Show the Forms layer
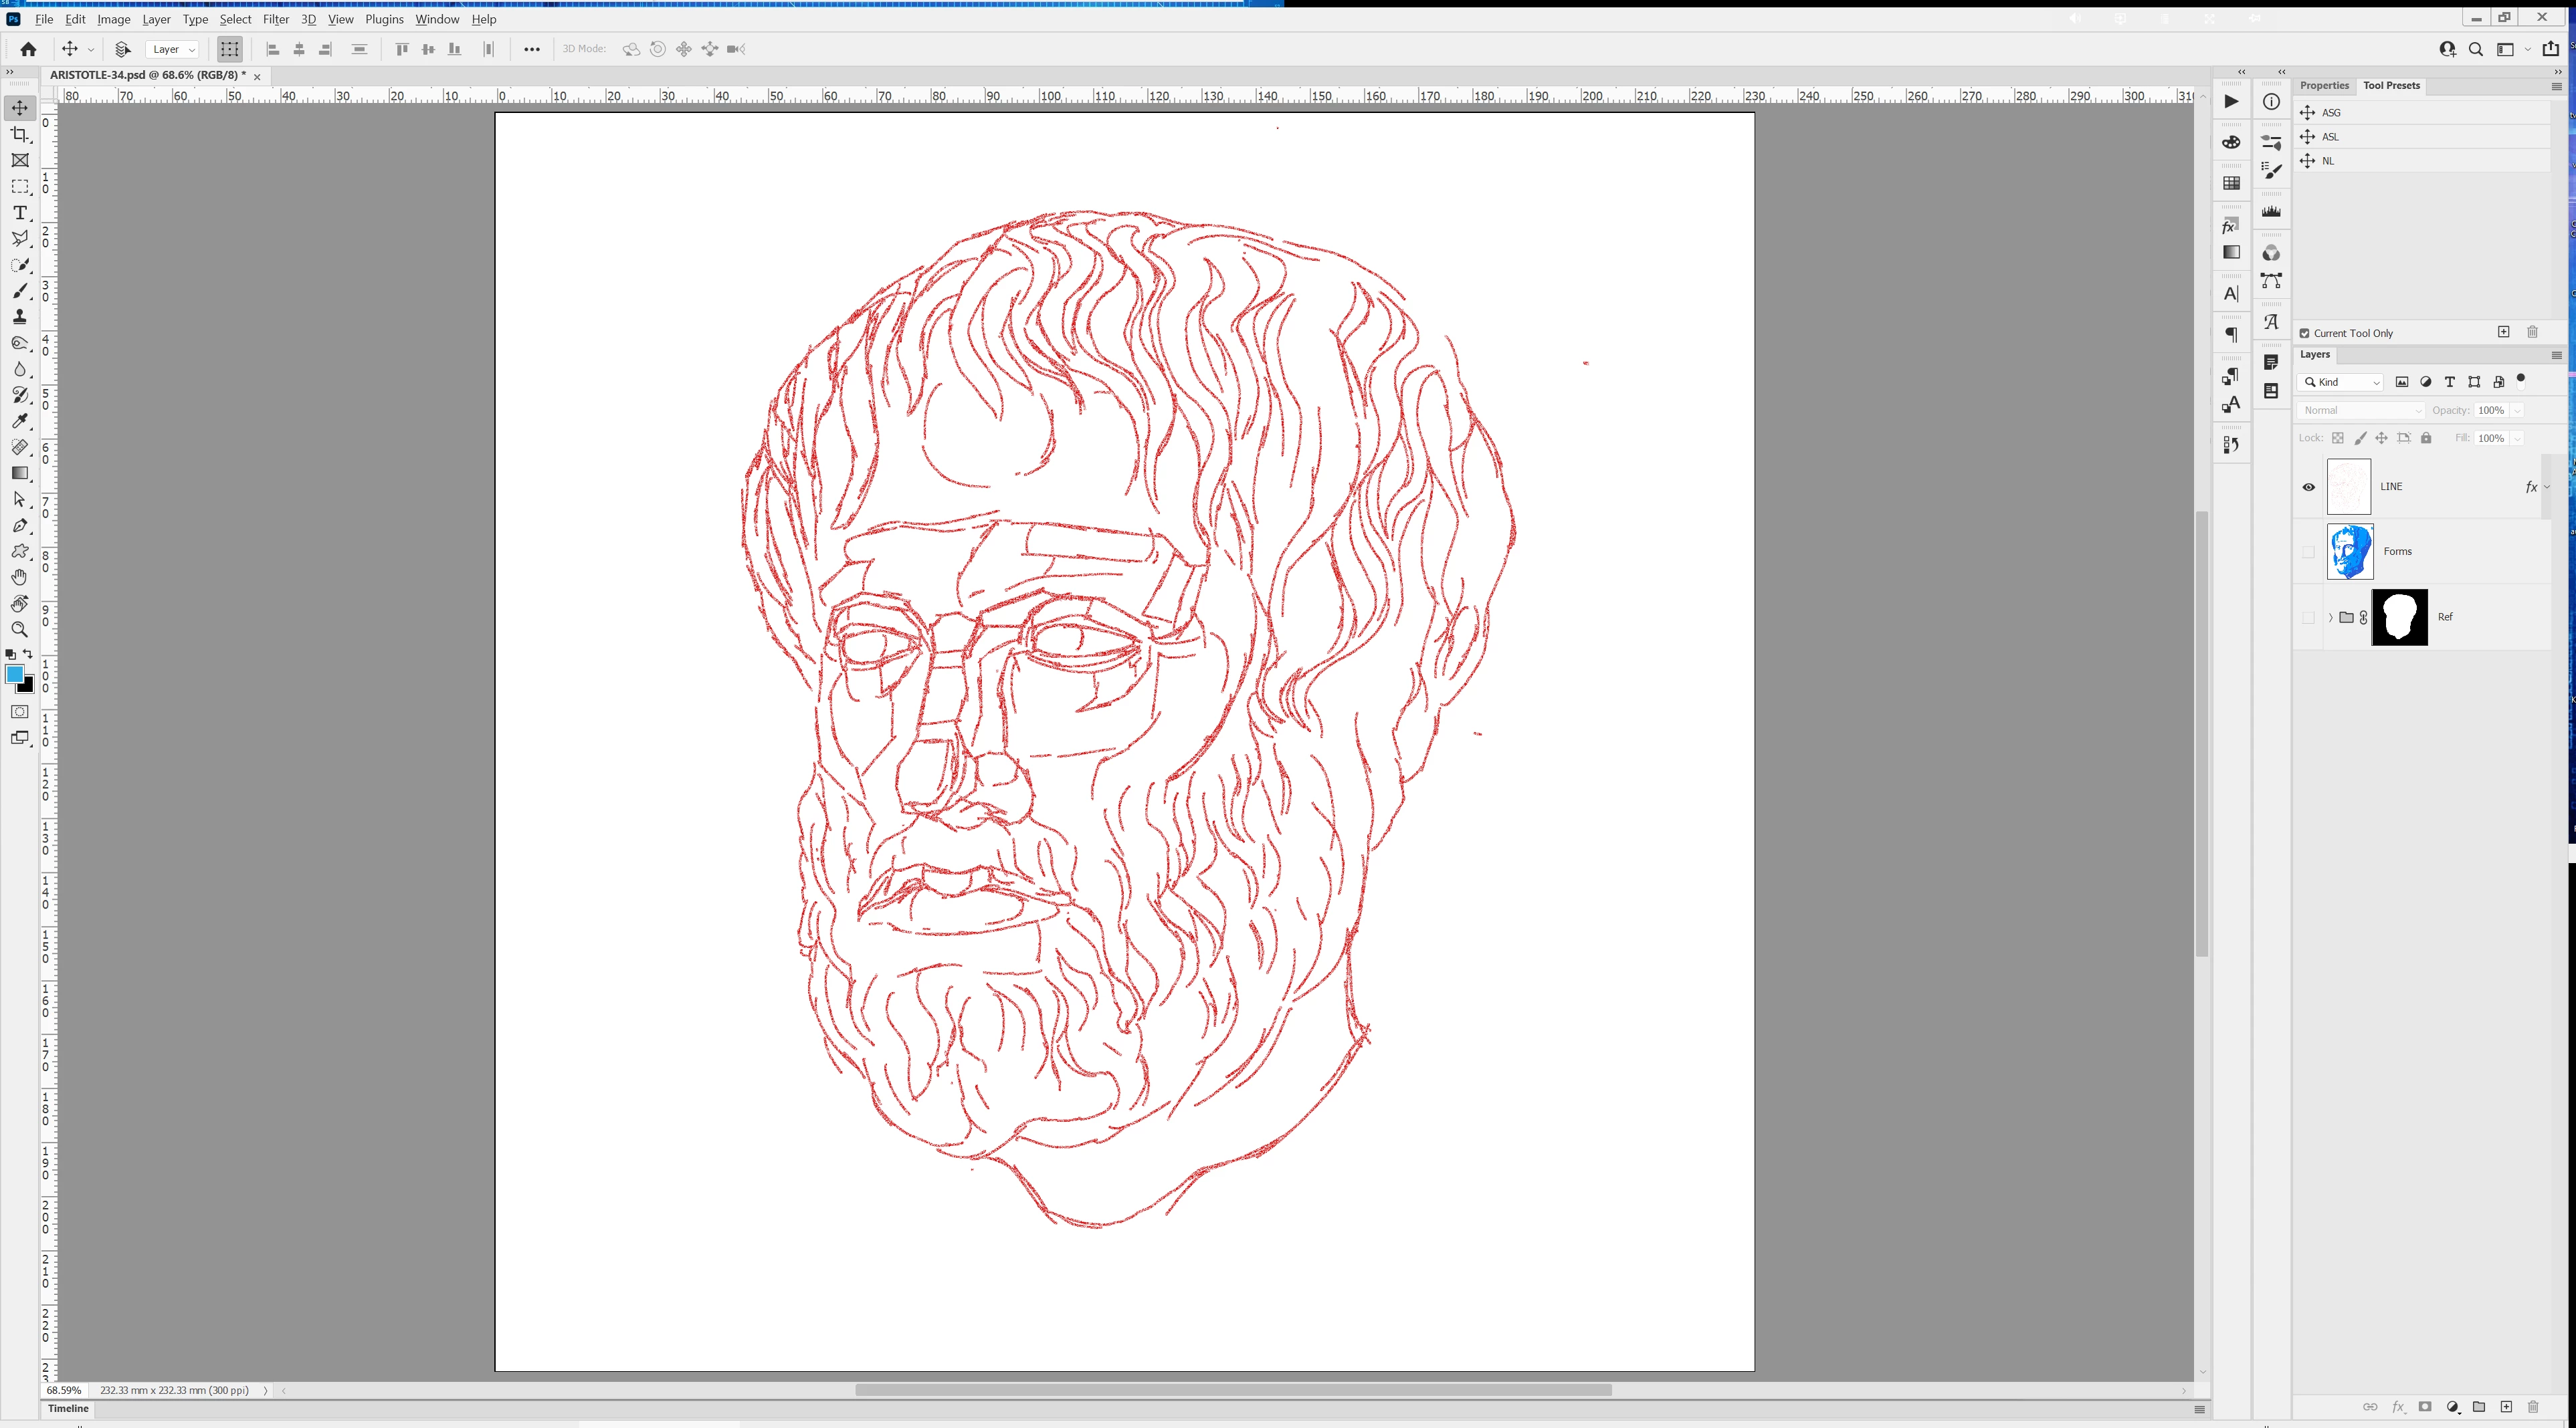Screen dimensions: 2576x1428 tap(2309, 552)
